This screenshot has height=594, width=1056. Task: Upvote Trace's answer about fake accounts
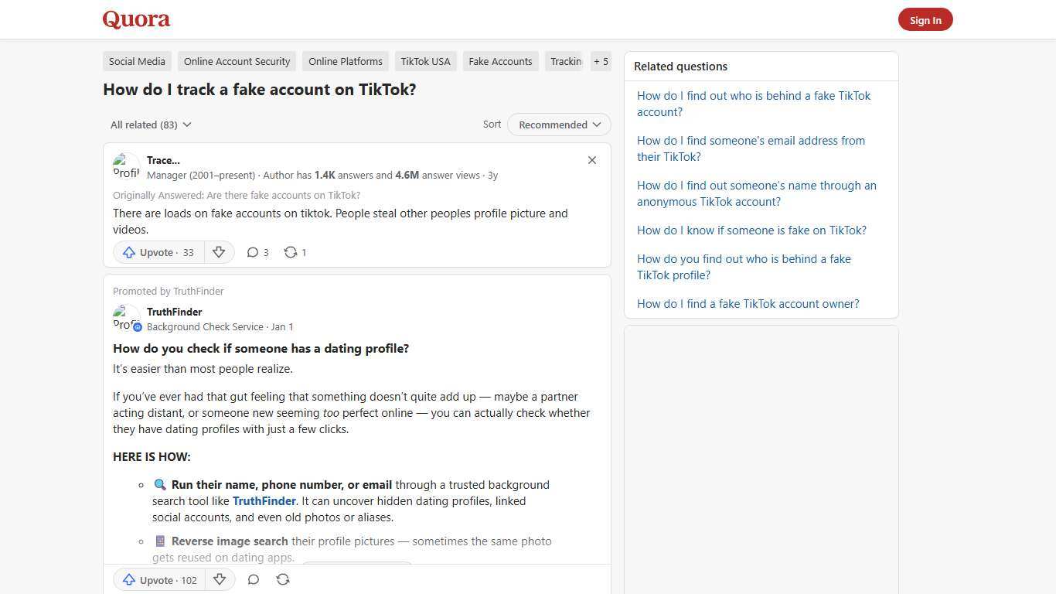[157, 252]
